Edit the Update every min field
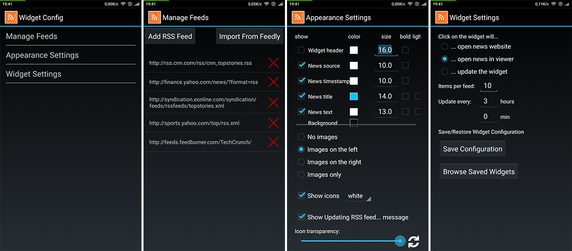This screenshot has height=251, width=572. 488,117
